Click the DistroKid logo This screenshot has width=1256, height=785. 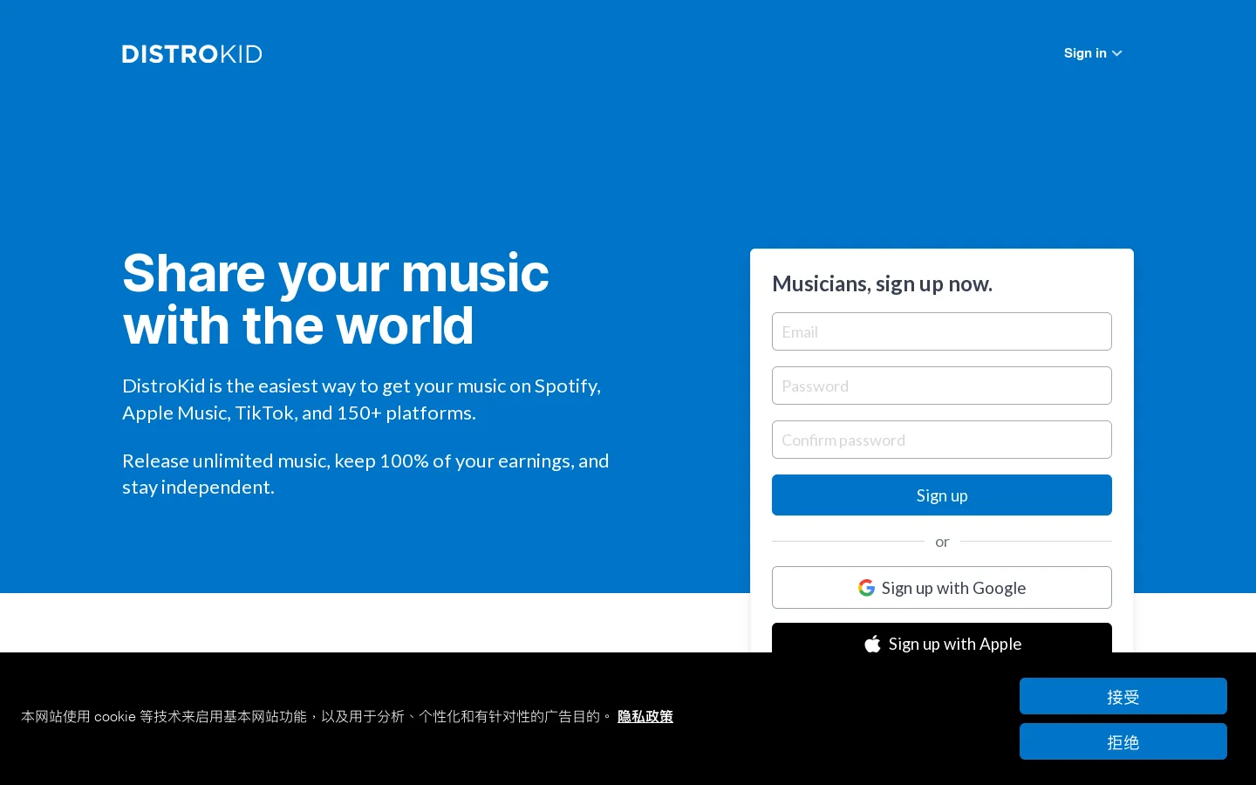(x=192, y=54)
